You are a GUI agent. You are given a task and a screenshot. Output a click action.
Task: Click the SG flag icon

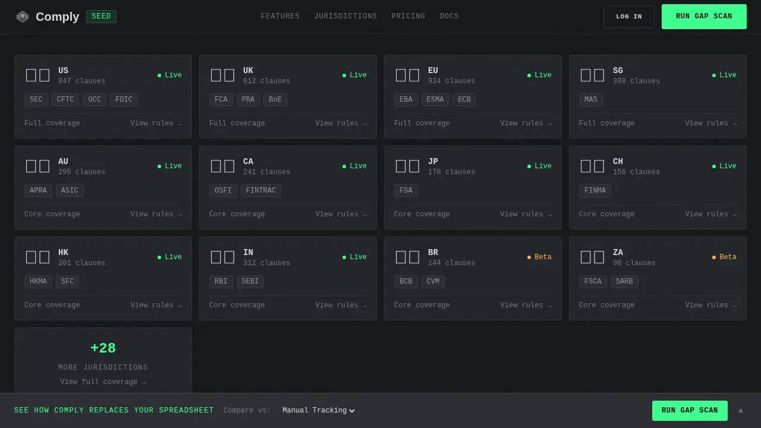[x=592, y=75]
